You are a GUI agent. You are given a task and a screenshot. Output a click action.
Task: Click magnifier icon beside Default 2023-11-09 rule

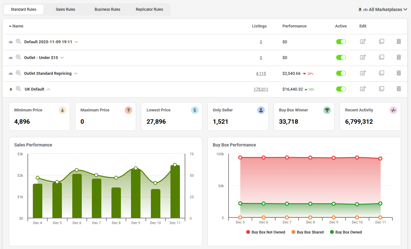point(19,42)
